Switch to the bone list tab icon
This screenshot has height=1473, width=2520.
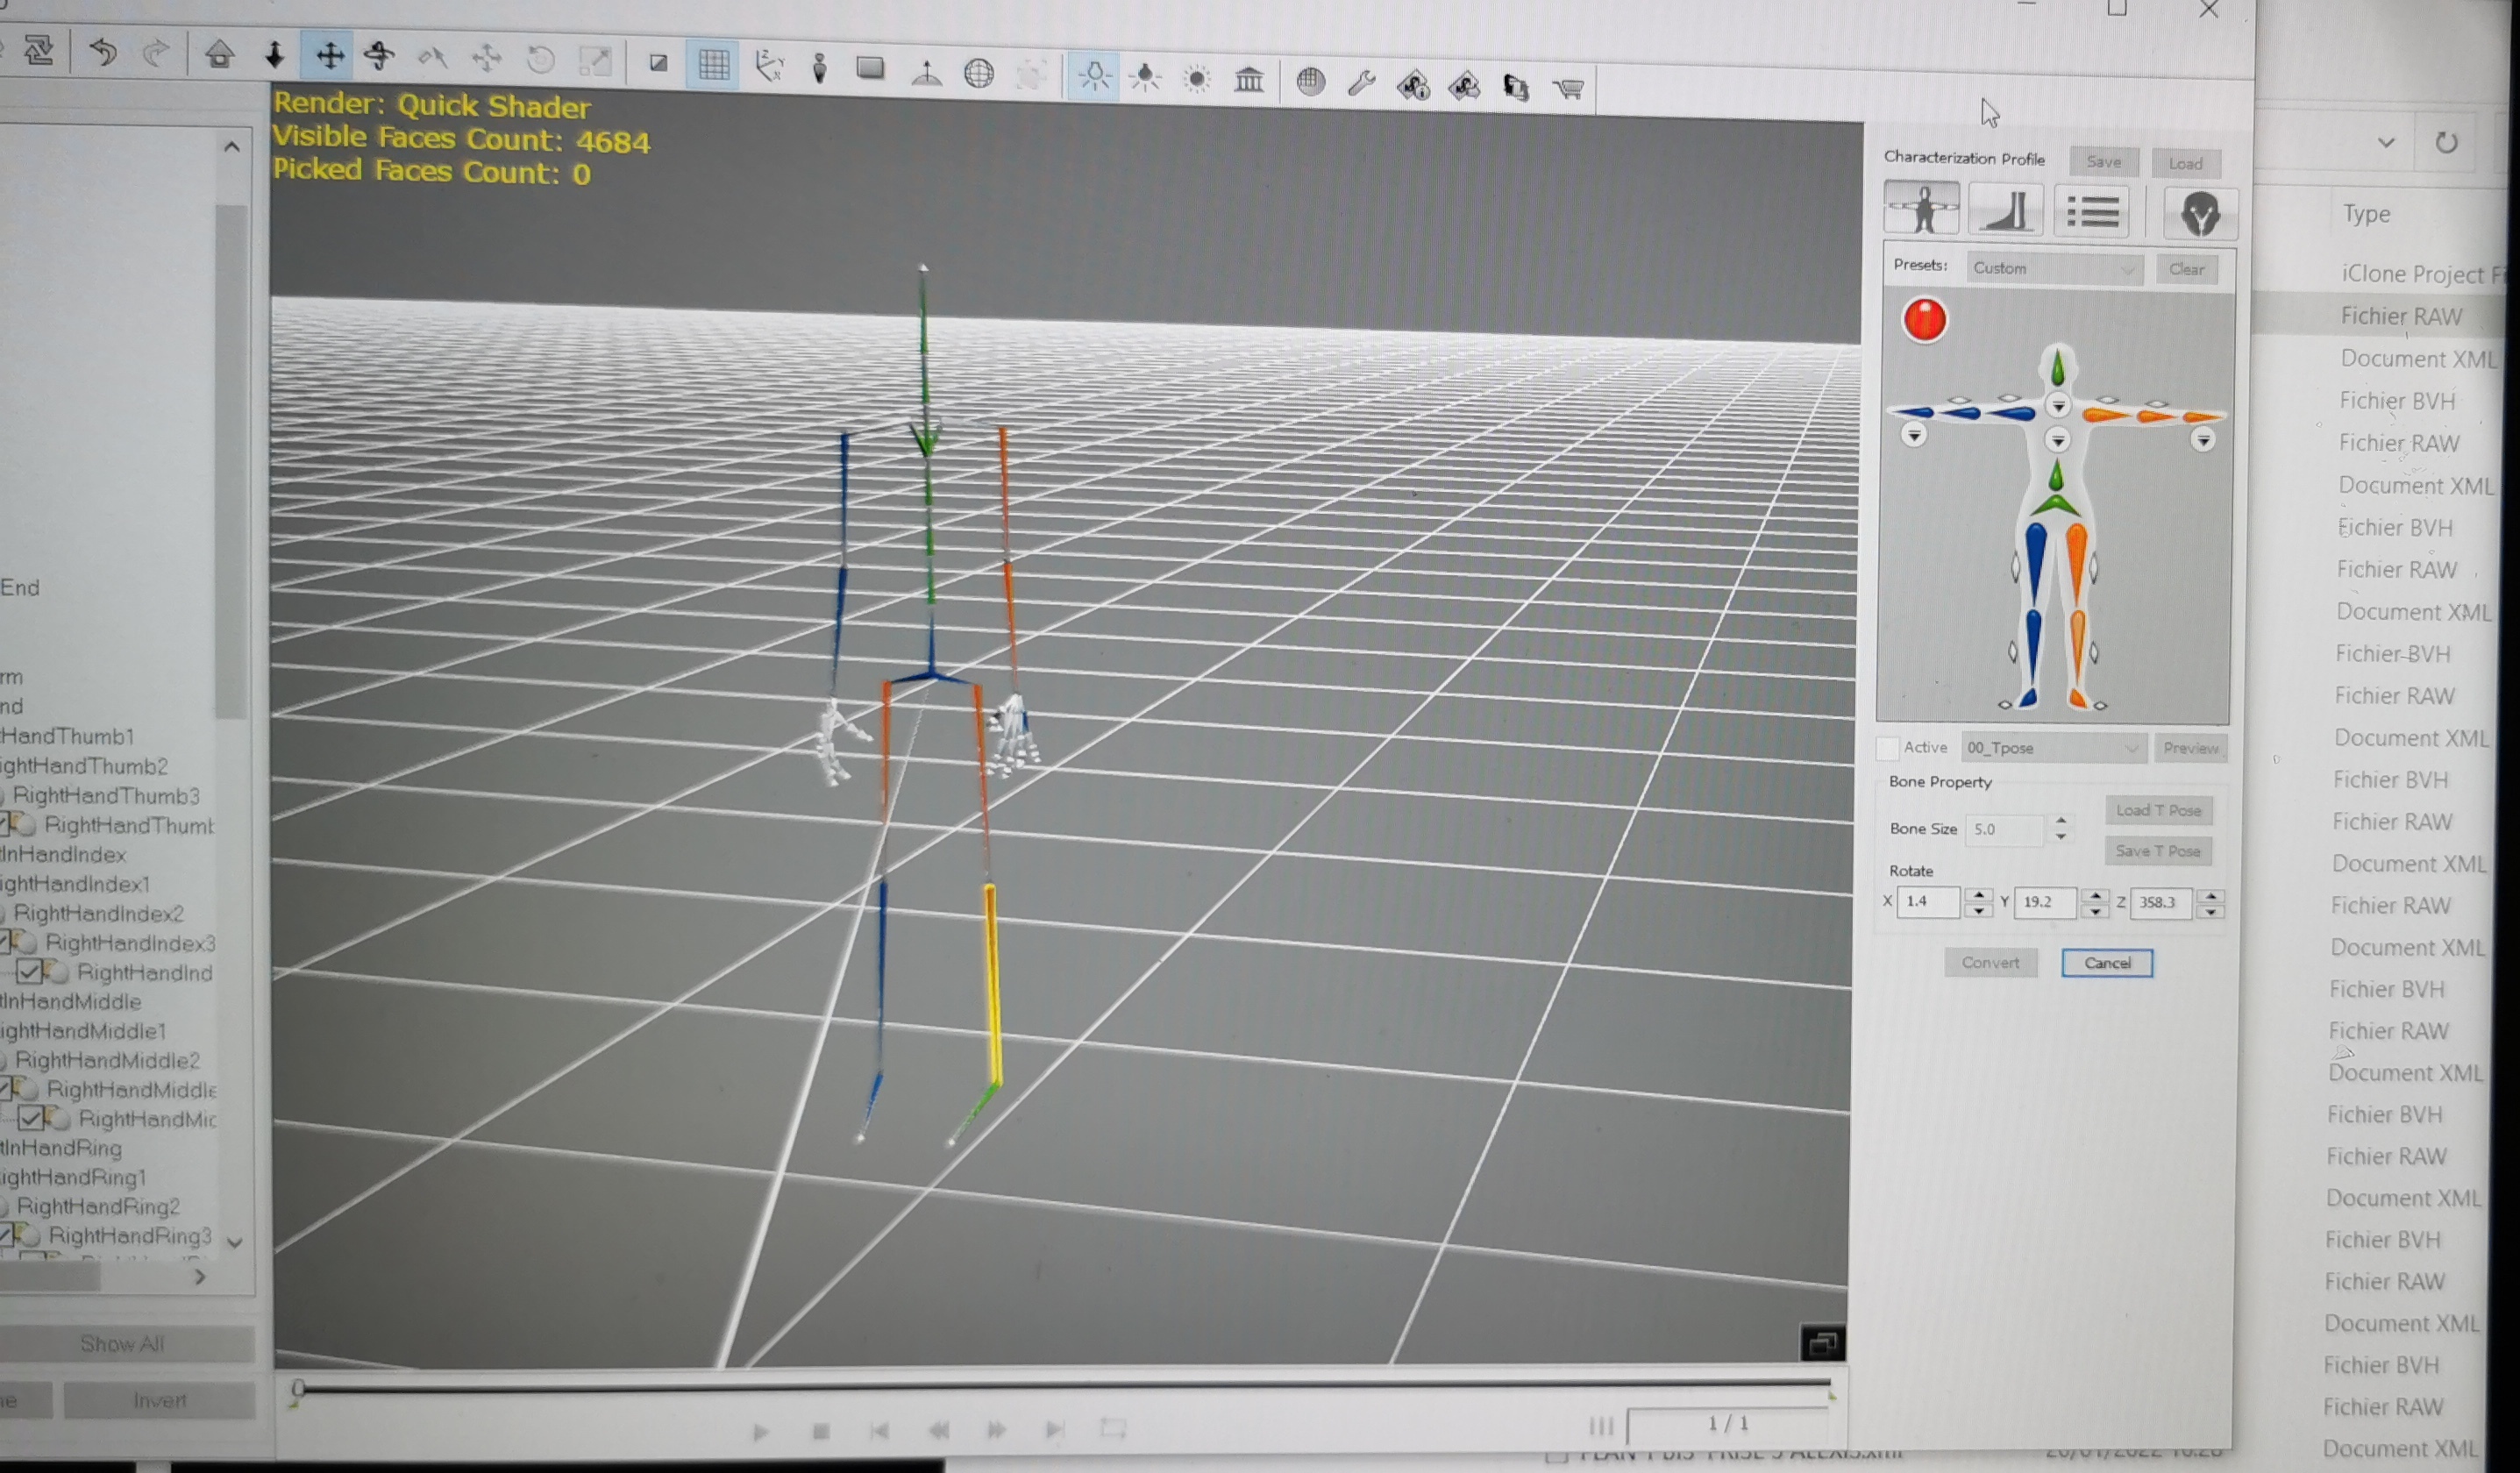tap(2091, 212)
